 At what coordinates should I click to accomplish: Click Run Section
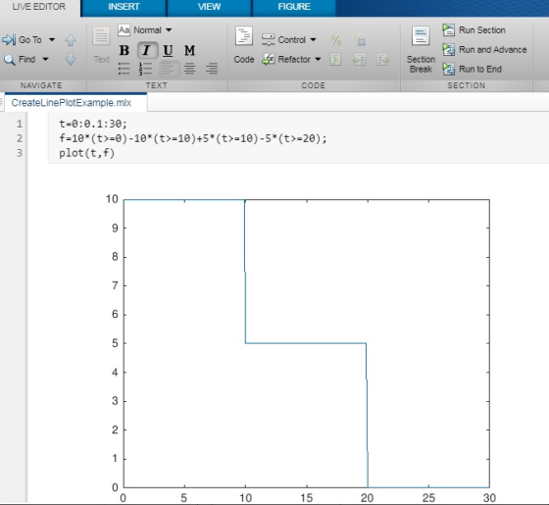coord(474,30)
